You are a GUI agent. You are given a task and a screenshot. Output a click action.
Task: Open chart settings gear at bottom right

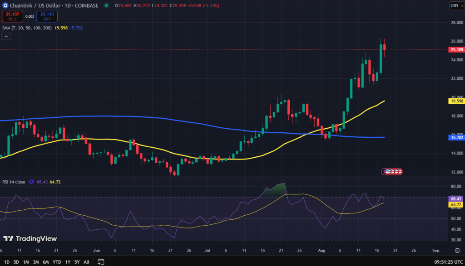click(457, 250)
